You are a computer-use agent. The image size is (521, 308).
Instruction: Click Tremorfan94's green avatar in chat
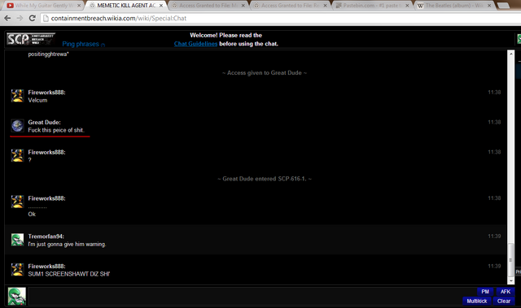click(17, 240)
